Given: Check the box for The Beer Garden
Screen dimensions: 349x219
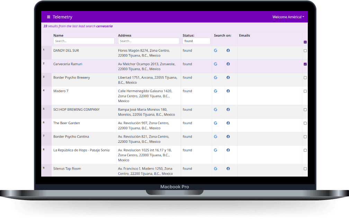Looking at the screenshot, I should [x=305, y=123].
